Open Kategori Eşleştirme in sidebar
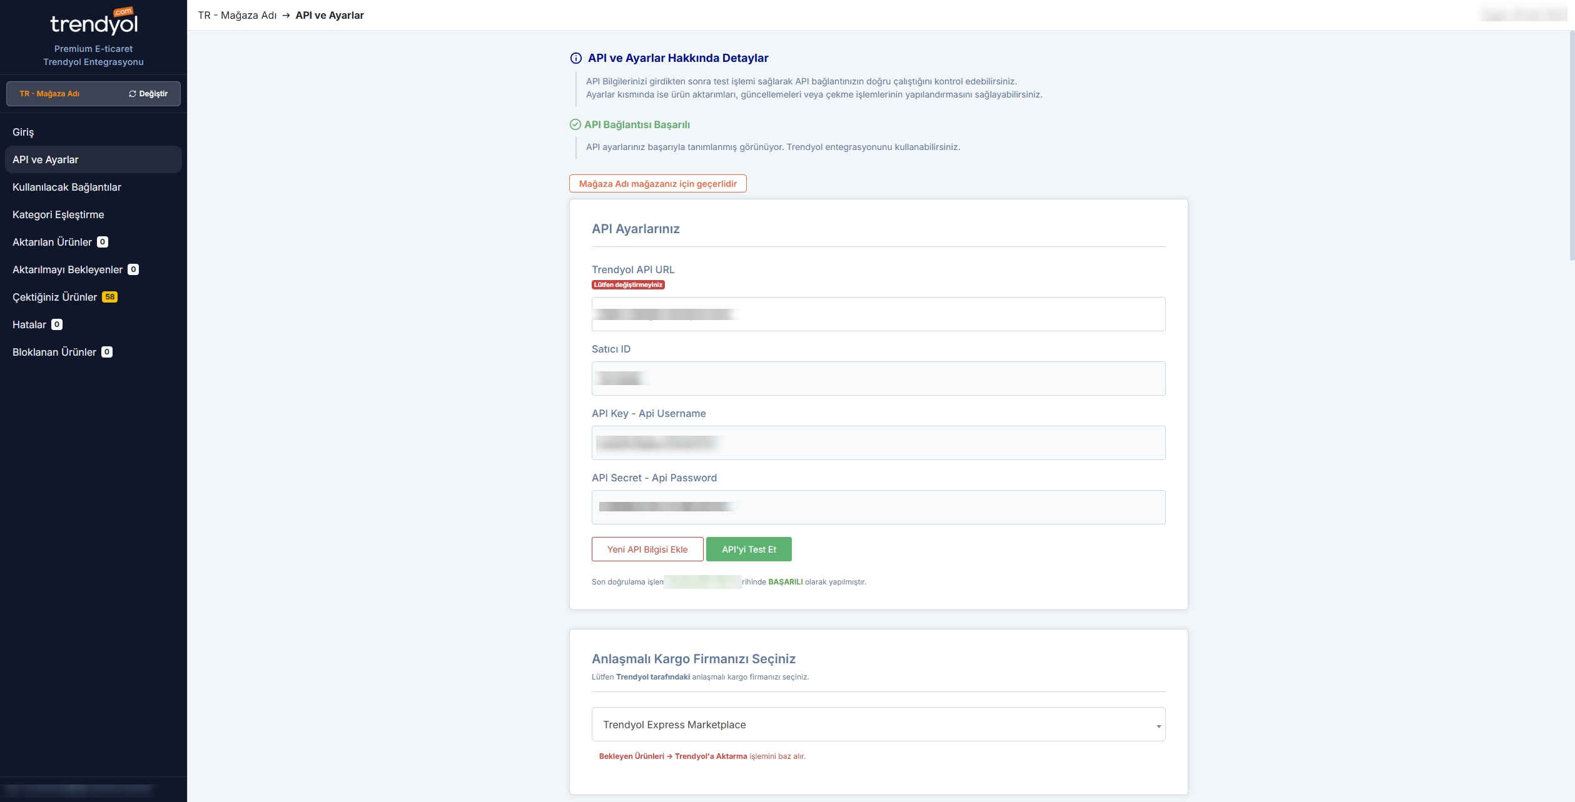Screen dimensions: 1575x802 (58, 214)
